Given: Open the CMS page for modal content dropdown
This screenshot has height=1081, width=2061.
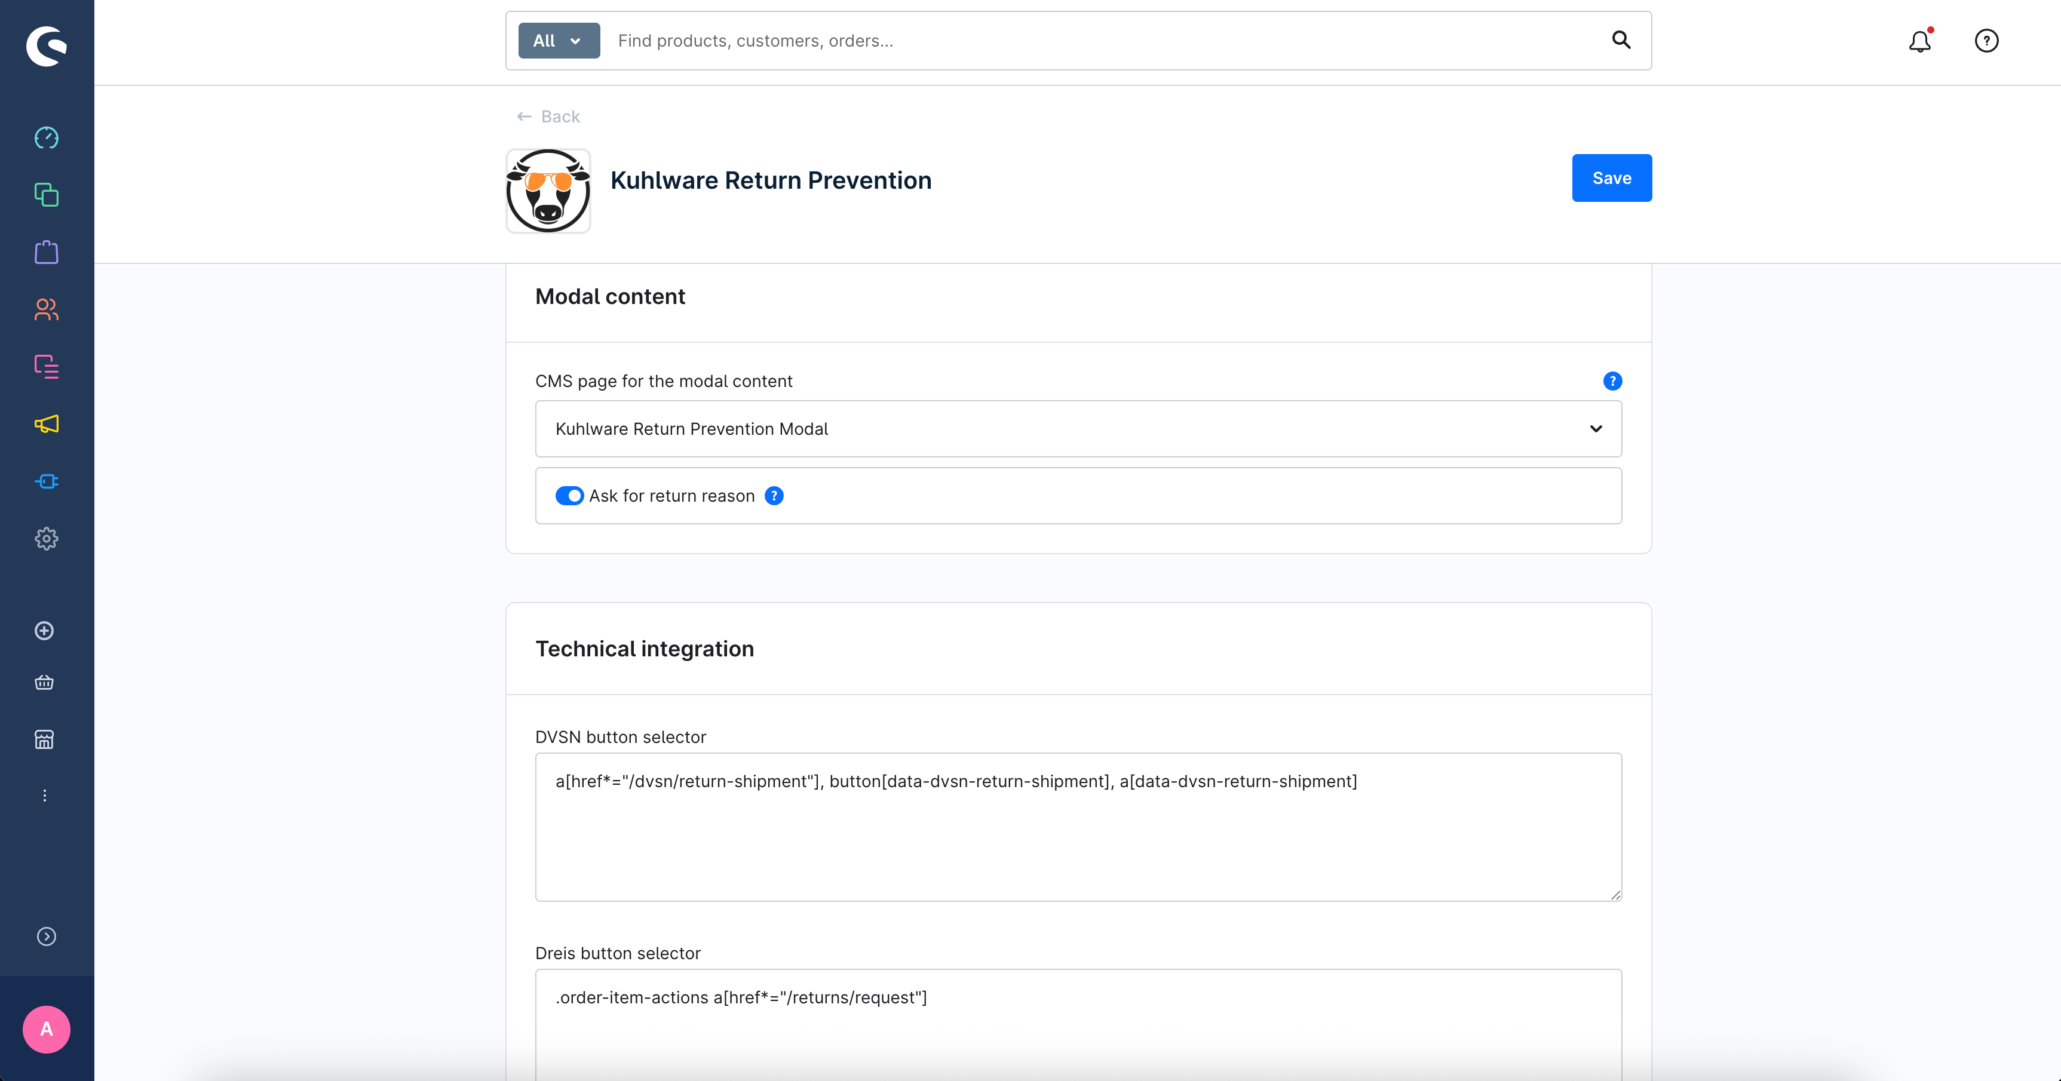Looking at the screenshot, I should point(1078,429).
